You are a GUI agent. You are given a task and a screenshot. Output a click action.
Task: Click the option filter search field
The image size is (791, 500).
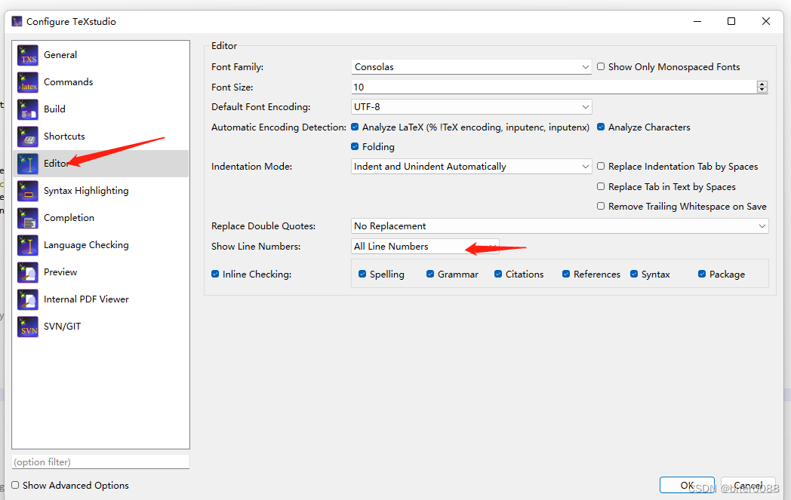[100, 462]
